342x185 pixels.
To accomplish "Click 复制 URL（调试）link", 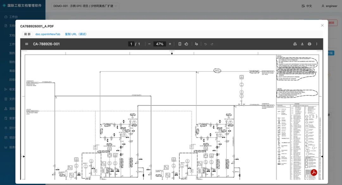I will [76, 34].
